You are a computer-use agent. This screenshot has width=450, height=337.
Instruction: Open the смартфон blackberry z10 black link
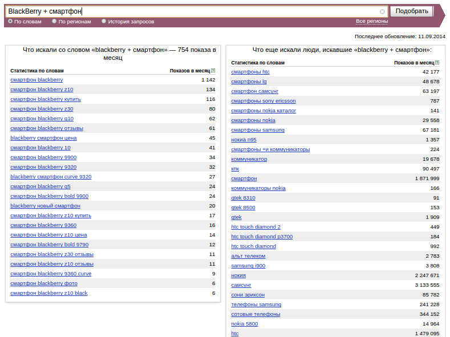tap(49, 293)
